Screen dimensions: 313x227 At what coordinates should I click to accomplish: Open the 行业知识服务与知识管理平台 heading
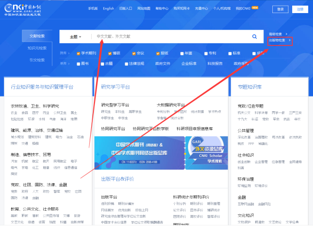[42, 87]
